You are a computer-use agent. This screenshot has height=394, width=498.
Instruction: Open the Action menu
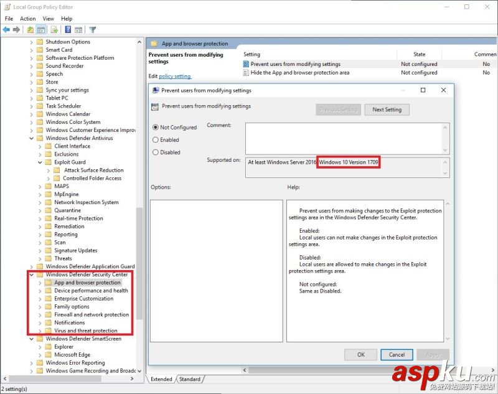coord(28,19)
